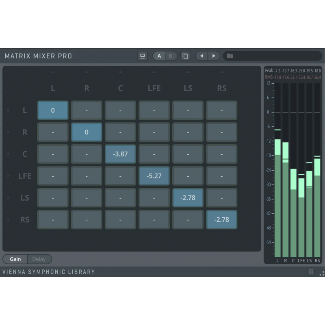Toggle the L to L matrix cell
325x325 pixels.
pos(53,110)
